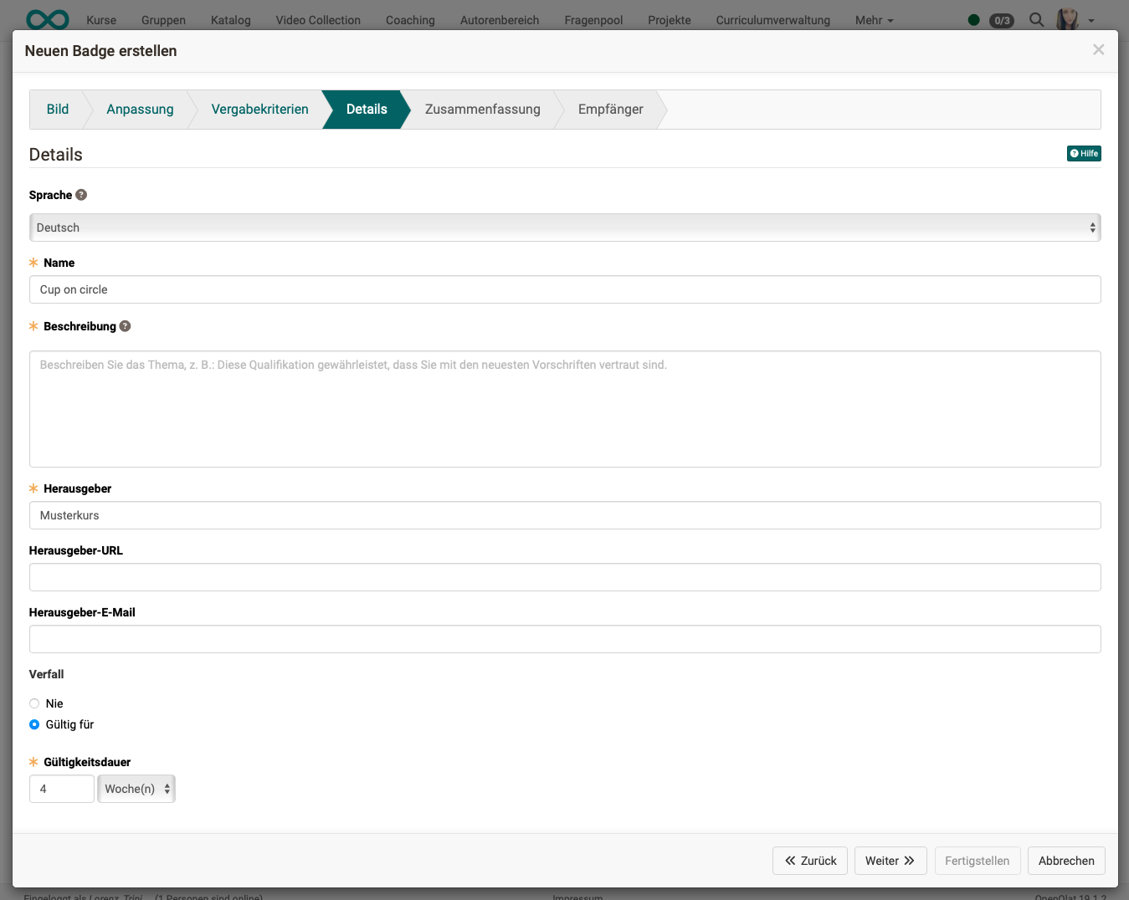Click inside the Herausgeber-URL input field
Viewport: 1129px width, 900px height.
[565, 577]
